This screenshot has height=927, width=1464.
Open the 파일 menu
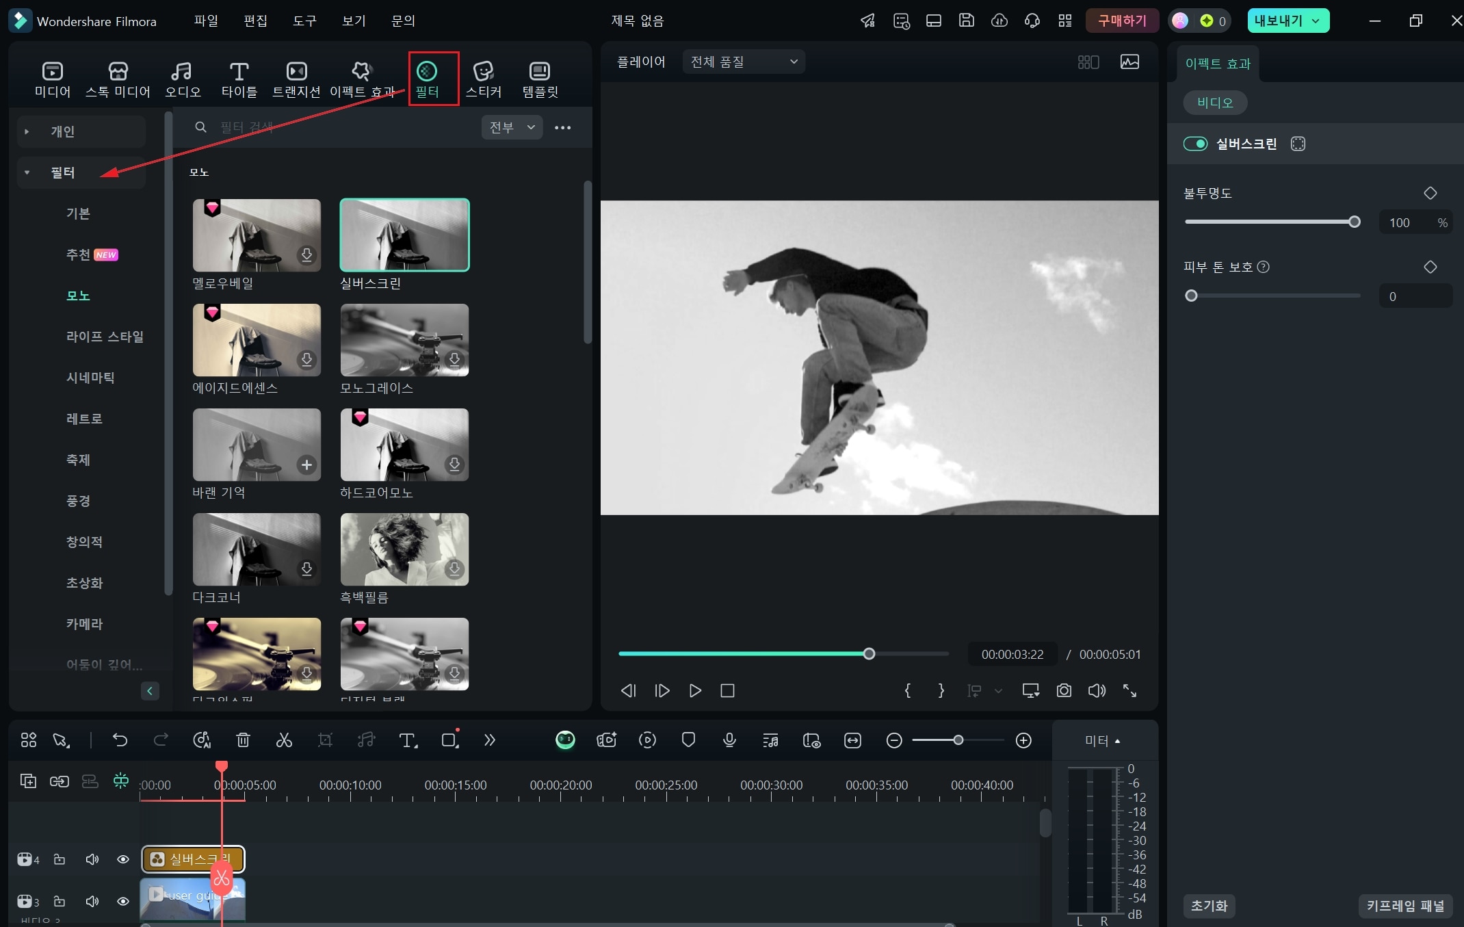point(206,21)
